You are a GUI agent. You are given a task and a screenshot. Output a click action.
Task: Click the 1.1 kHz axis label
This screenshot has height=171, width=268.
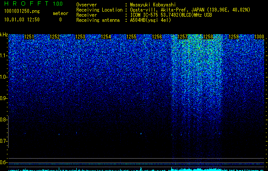tap(4, 56)
